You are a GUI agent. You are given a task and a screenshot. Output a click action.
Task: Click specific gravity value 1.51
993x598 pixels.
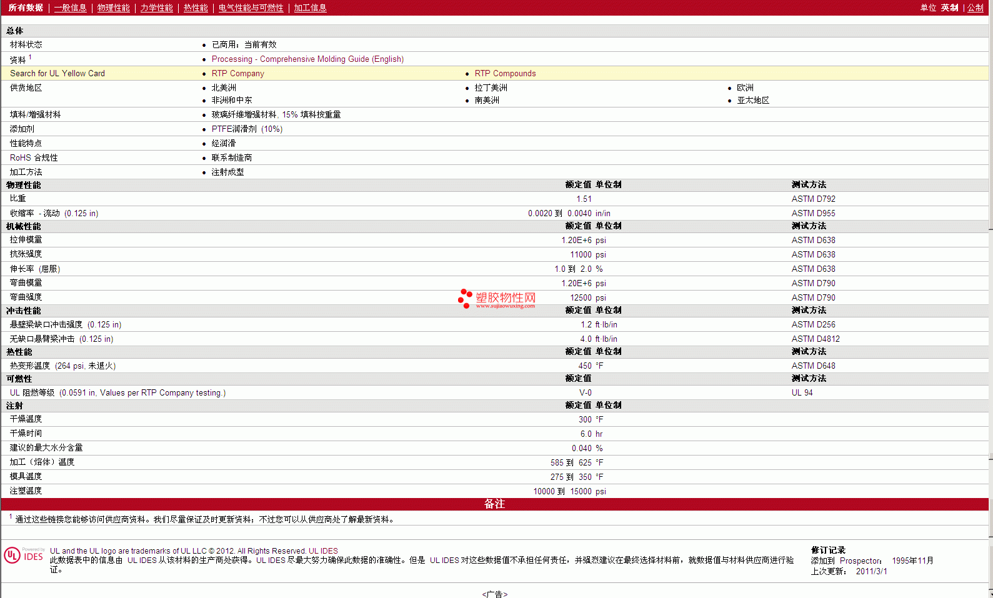(584, 199)
